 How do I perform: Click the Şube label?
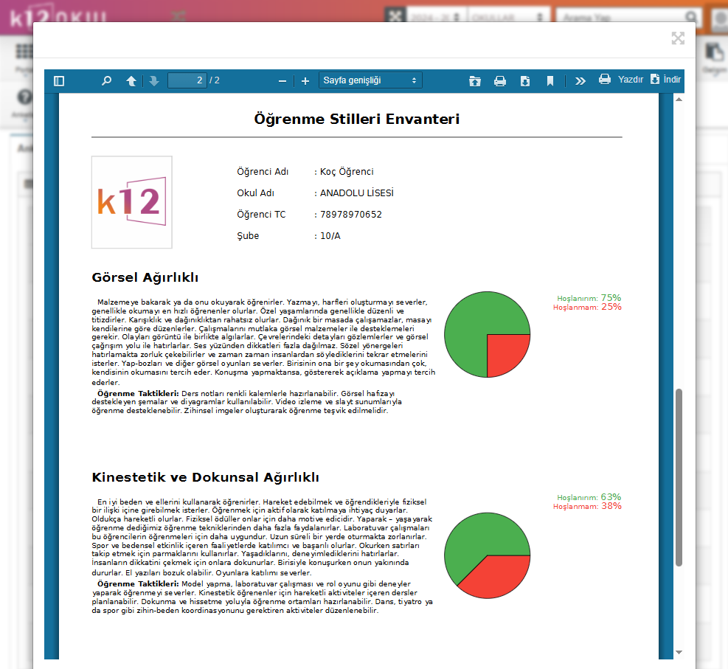click(248, 236)
